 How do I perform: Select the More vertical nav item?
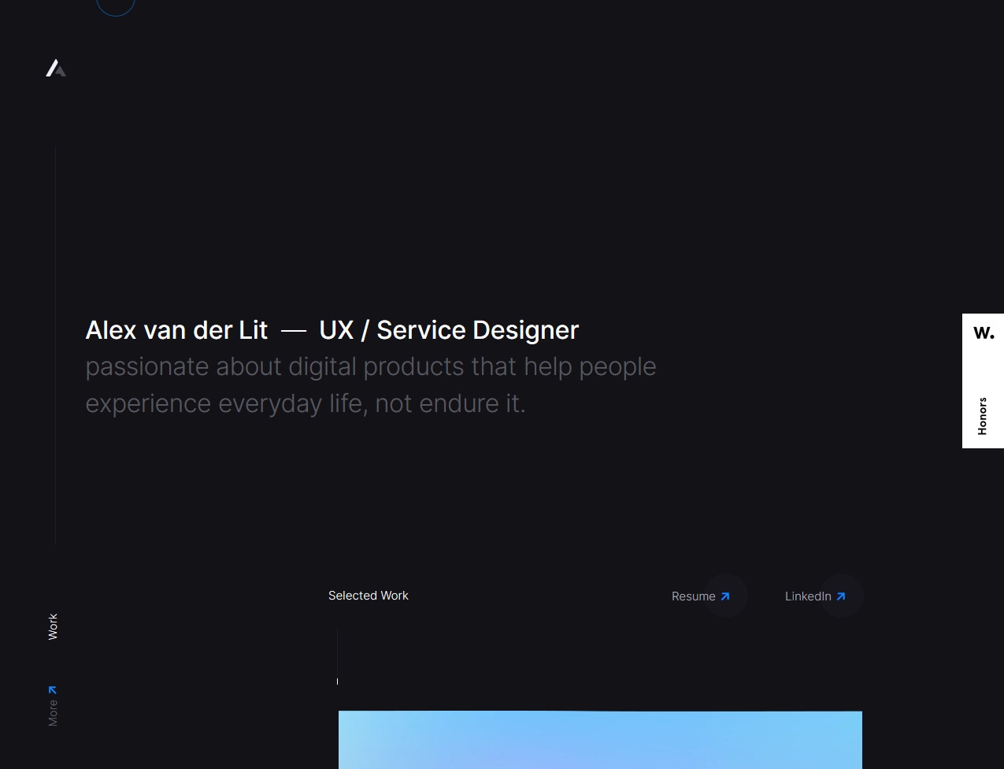tap(53, 713)
